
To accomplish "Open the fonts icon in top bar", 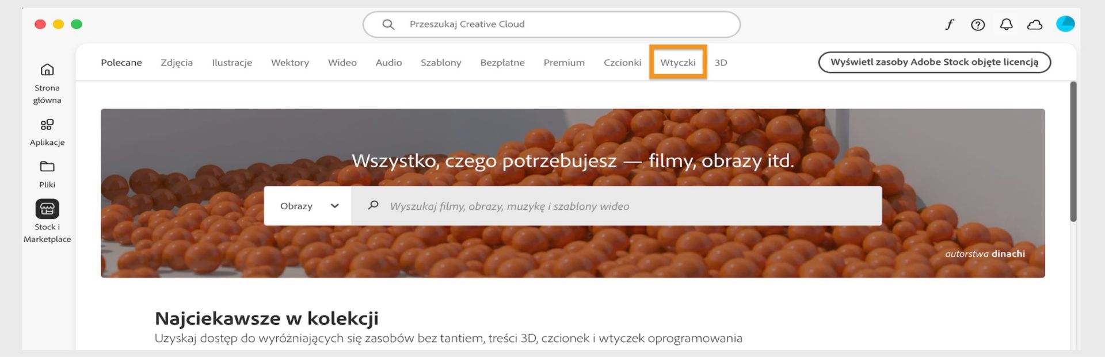I will (x=950, y=24).
